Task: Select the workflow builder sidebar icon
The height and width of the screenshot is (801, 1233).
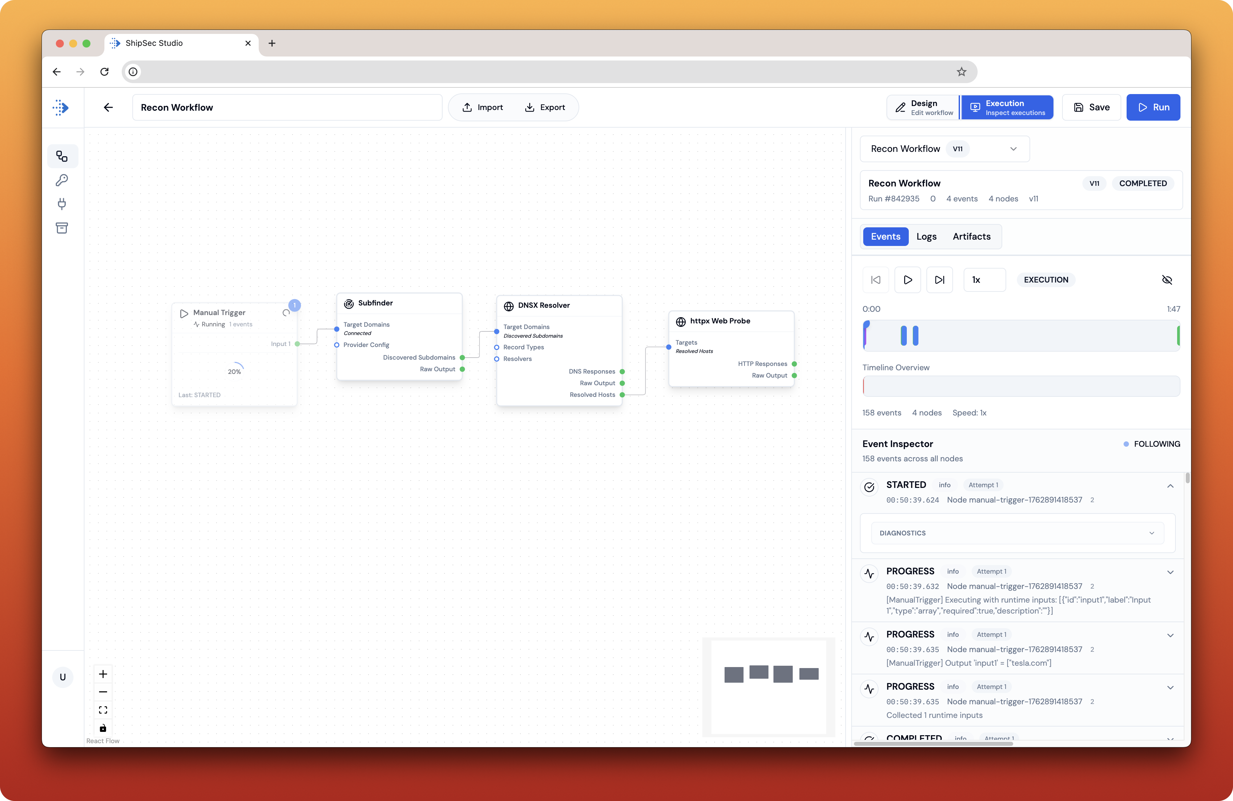Action: click(62, 156)
